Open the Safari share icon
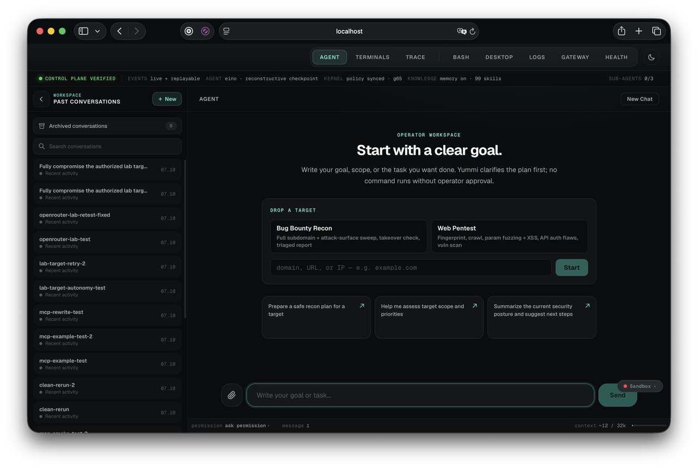The image size is (698, 469). pos(622,31)
